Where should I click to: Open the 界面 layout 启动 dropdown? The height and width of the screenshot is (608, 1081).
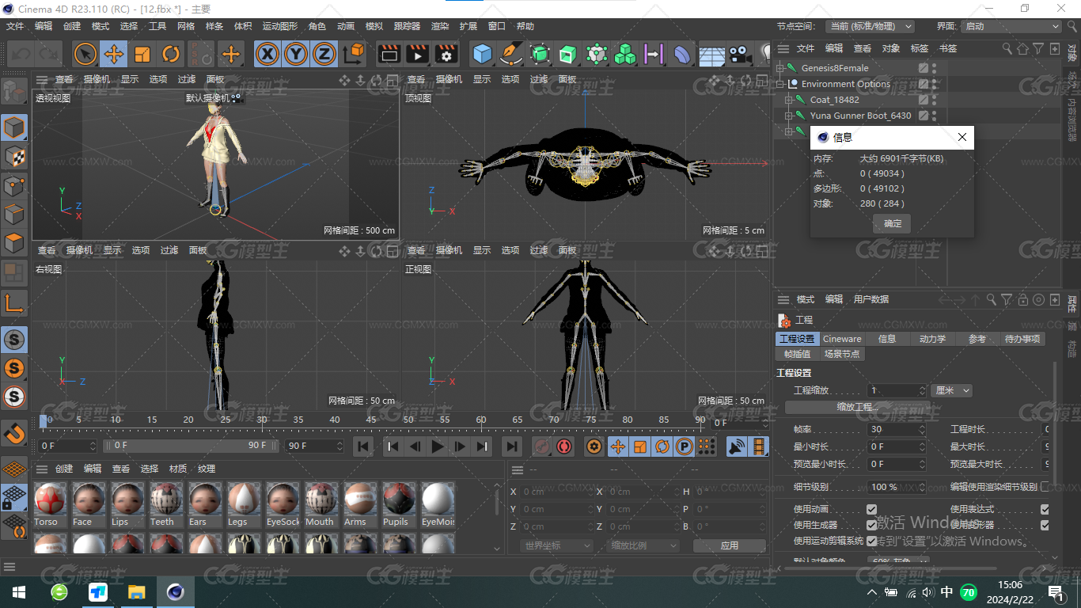tap(1011, 26)
